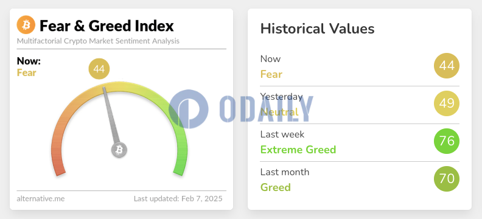Click the Greed label under Last month

point(276,187)
